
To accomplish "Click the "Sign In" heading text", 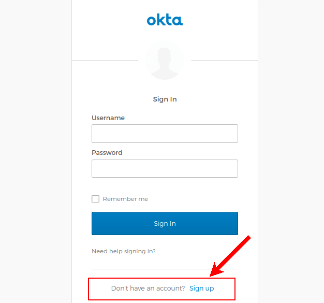I will tap(165, 99).
